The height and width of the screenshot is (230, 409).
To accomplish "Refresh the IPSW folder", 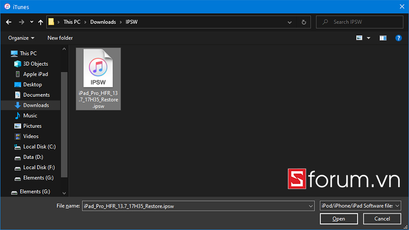I will 304,22.
